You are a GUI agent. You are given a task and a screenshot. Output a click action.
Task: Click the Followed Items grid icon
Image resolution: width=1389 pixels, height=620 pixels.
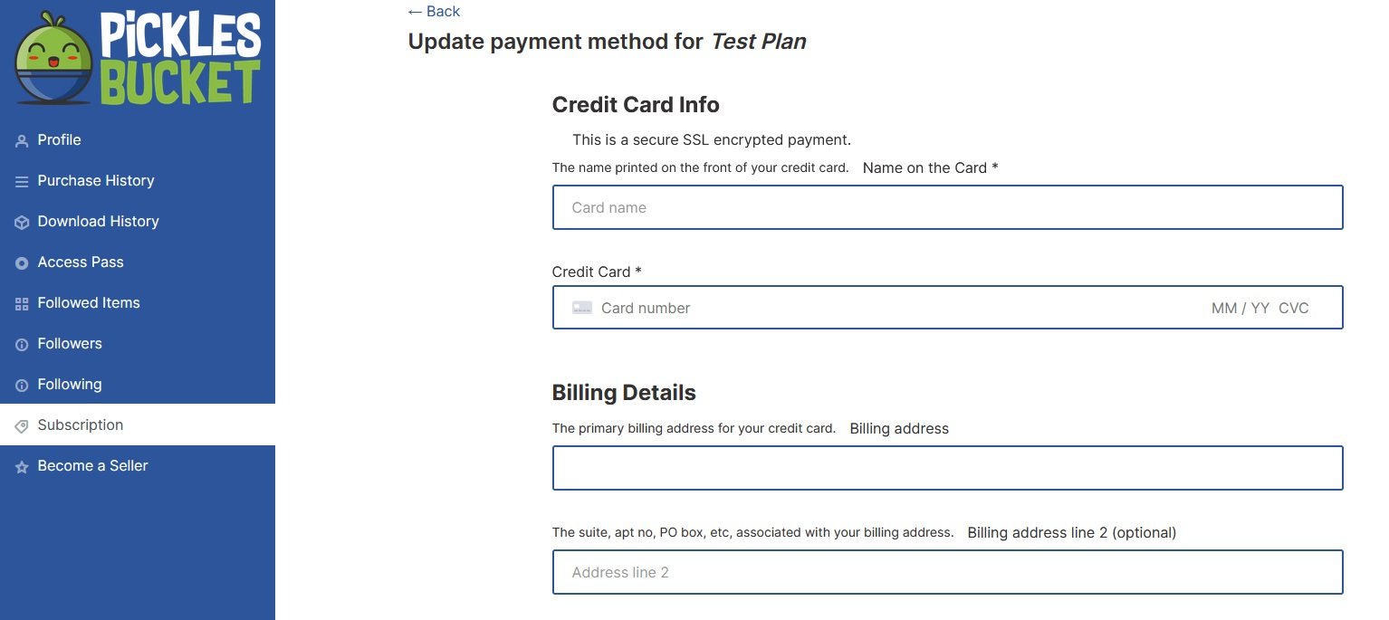click(22, 304)
